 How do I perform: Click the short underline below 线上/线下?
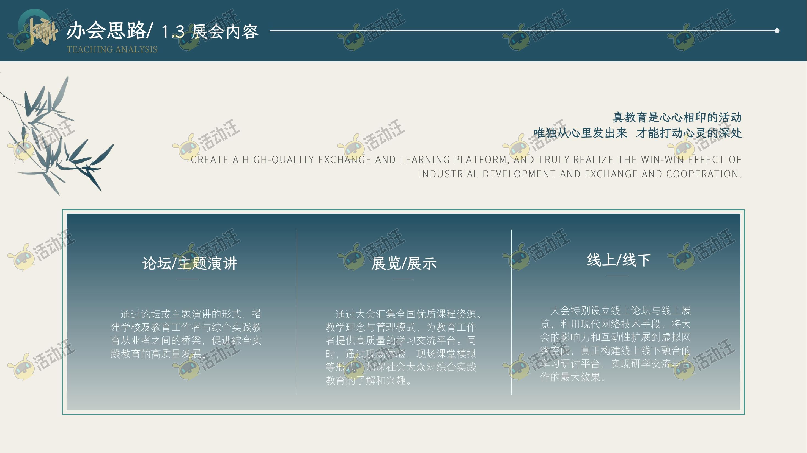click(x=617, y=275)
